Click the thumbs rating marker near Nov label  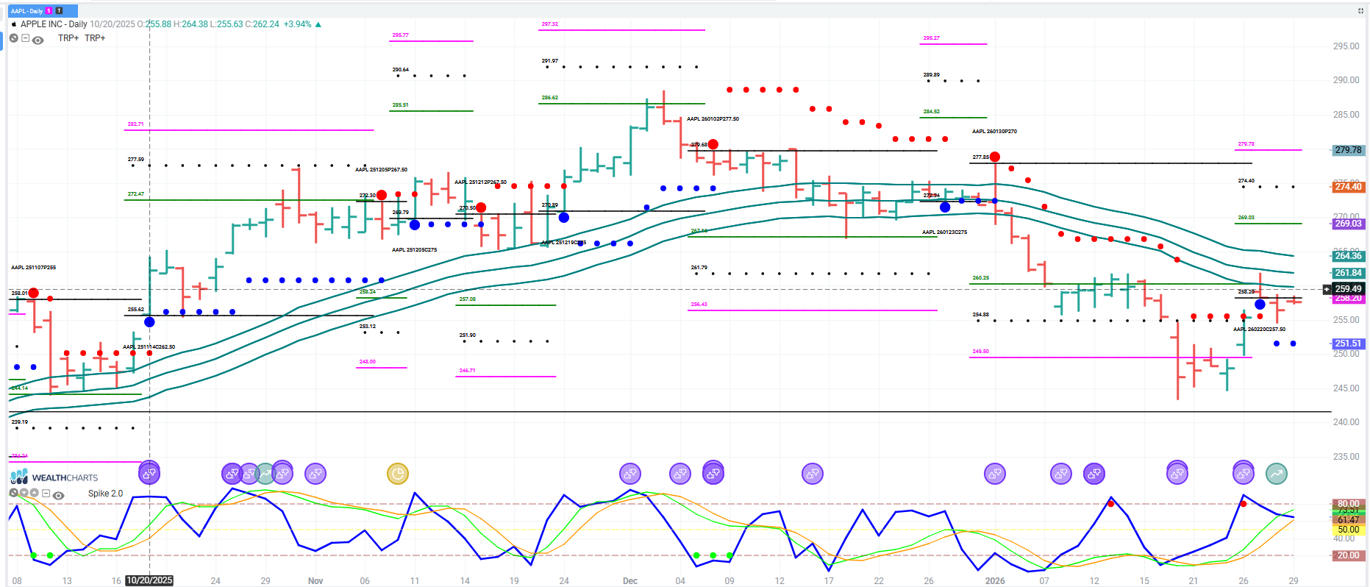tap(315, 474)
